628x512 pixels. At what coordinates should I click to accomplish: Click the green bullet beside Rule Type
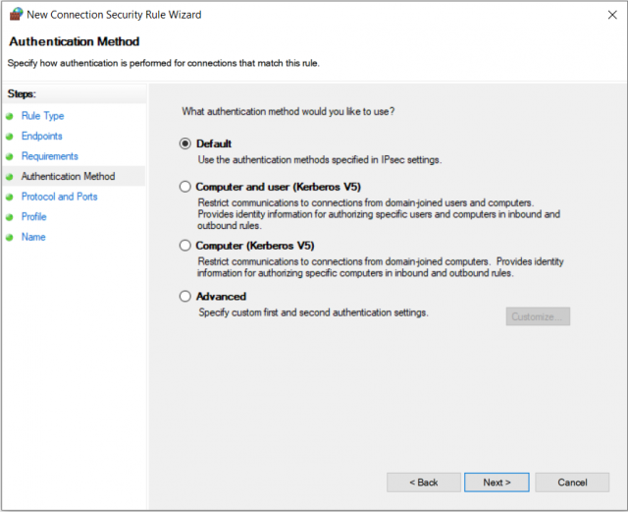[x=10, y=116]
